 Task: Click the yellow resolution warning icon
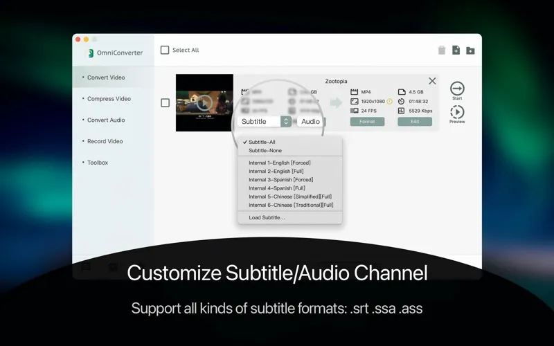click(389, 101)
